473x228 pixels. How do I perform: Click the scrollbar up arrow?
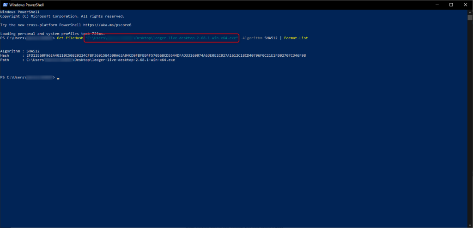(x=470, y=11)
